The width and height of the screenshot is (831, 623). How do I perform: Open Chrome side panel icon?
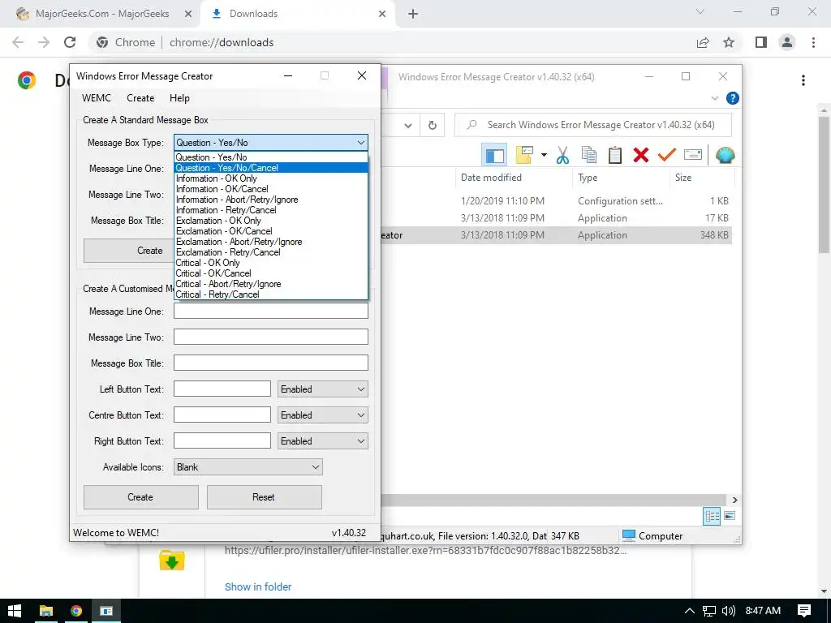click(761, 42)
